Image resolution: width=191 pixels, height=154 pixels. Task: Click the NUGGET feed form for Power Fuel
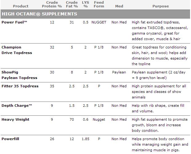(99, 22)
